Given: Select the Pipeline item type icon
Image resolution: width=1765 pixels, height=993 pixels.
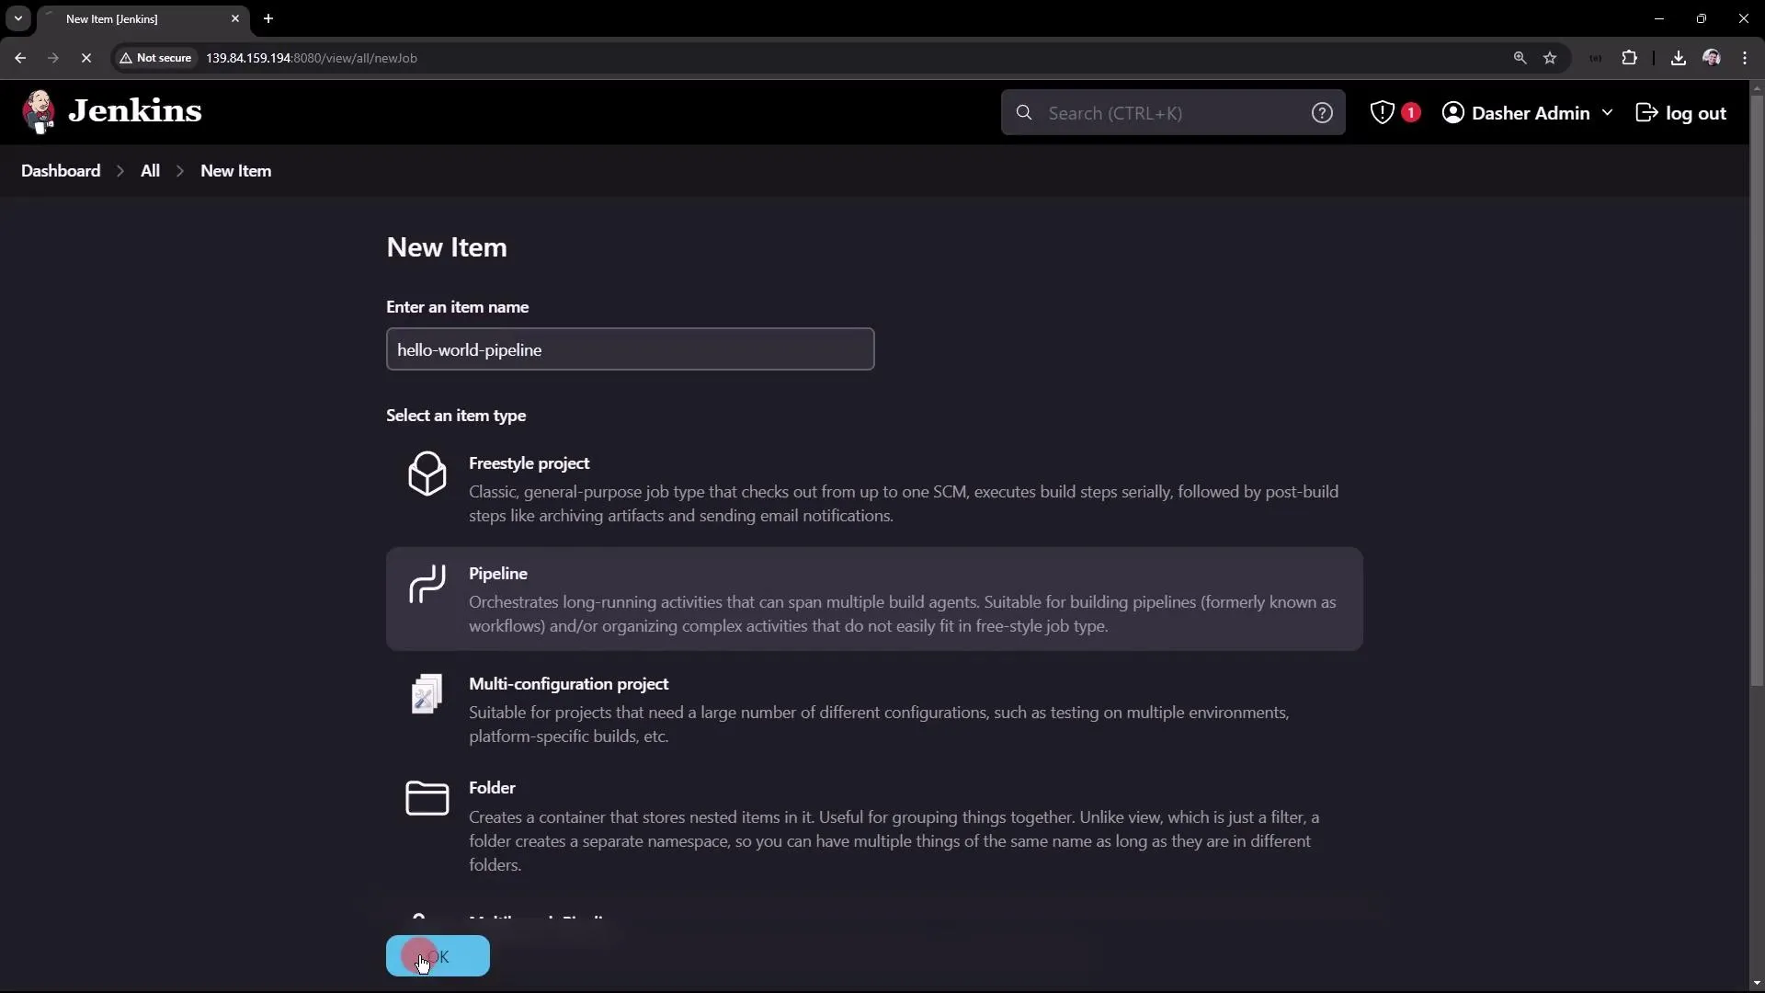Looking at the screenshot, I should click(x=426, y=585).
